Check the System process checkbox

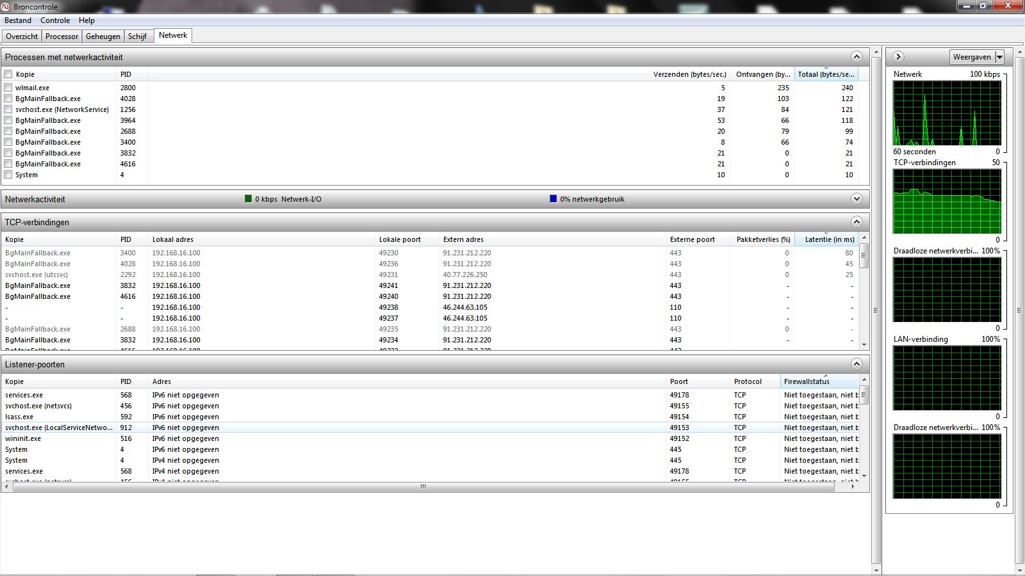(x=8, y=174)
